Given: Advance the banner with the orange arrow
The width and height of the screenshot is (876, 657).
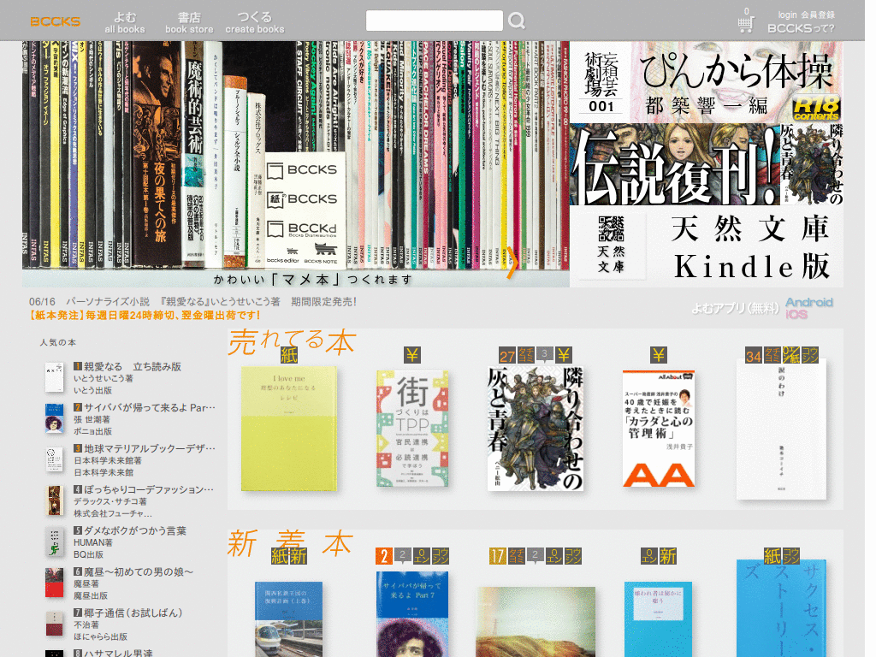Looking at the screenshot, I should (x=512, y=263).
